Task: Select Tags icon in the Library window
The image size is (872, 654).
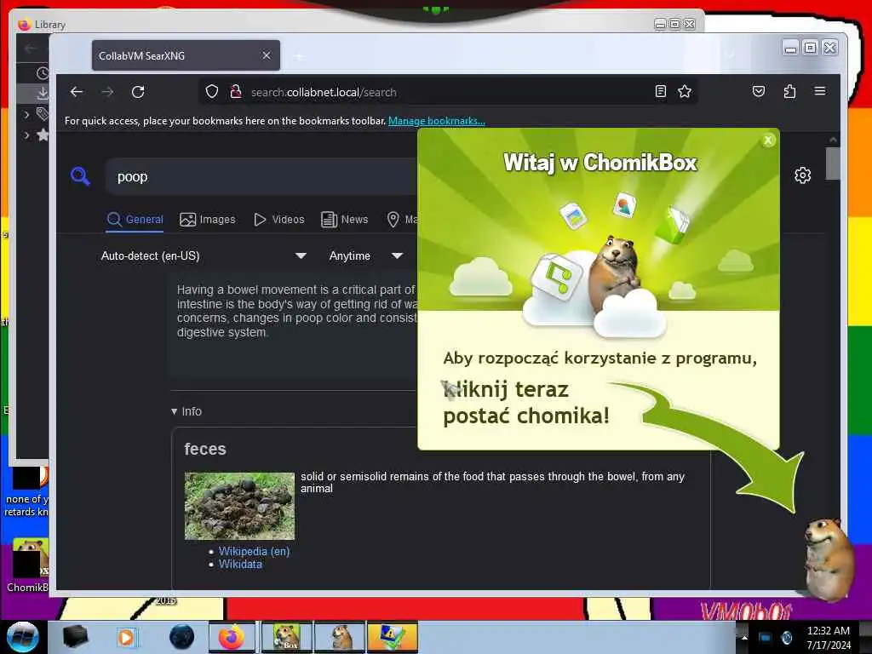Action: coord(43,114)
